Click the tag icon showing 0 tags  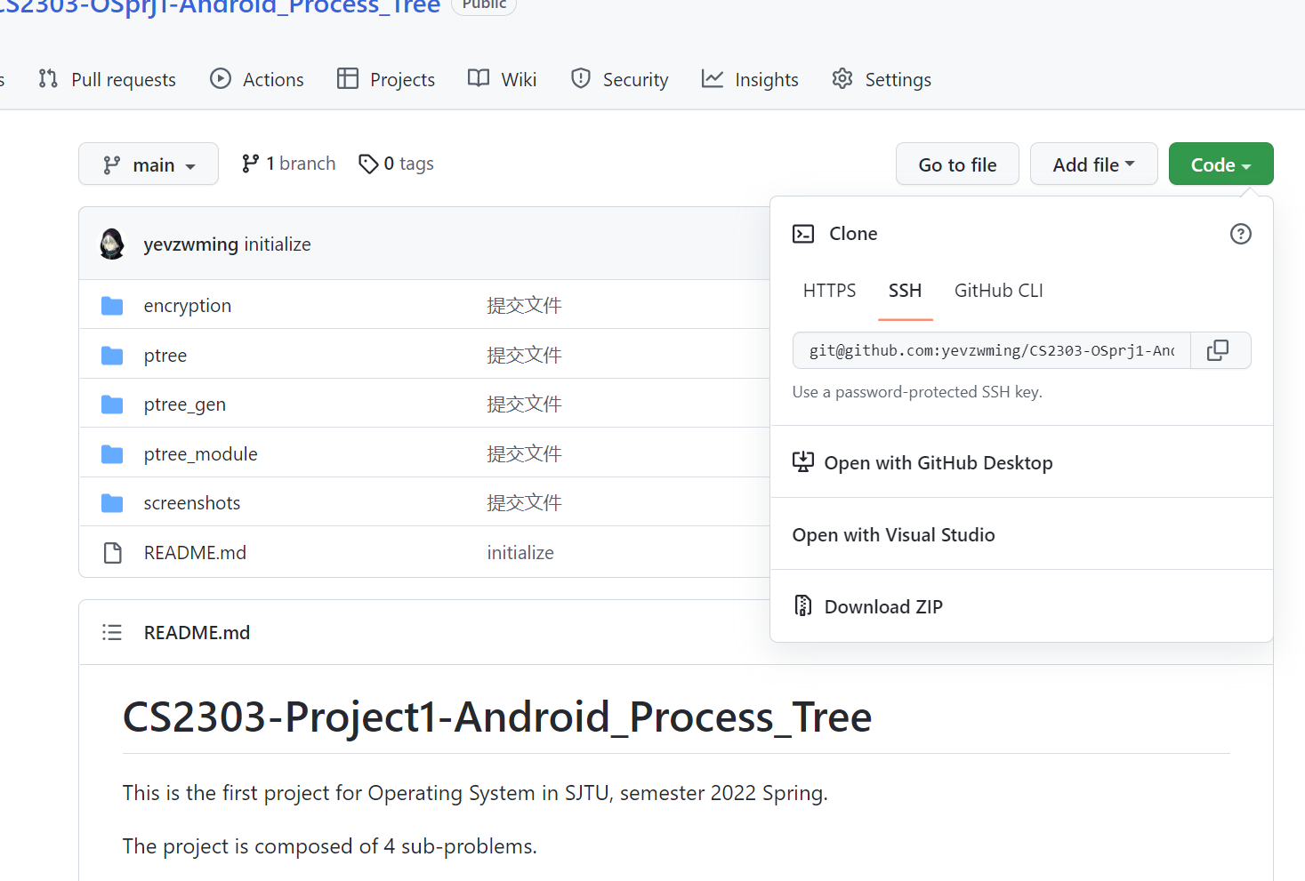(368, 164)
